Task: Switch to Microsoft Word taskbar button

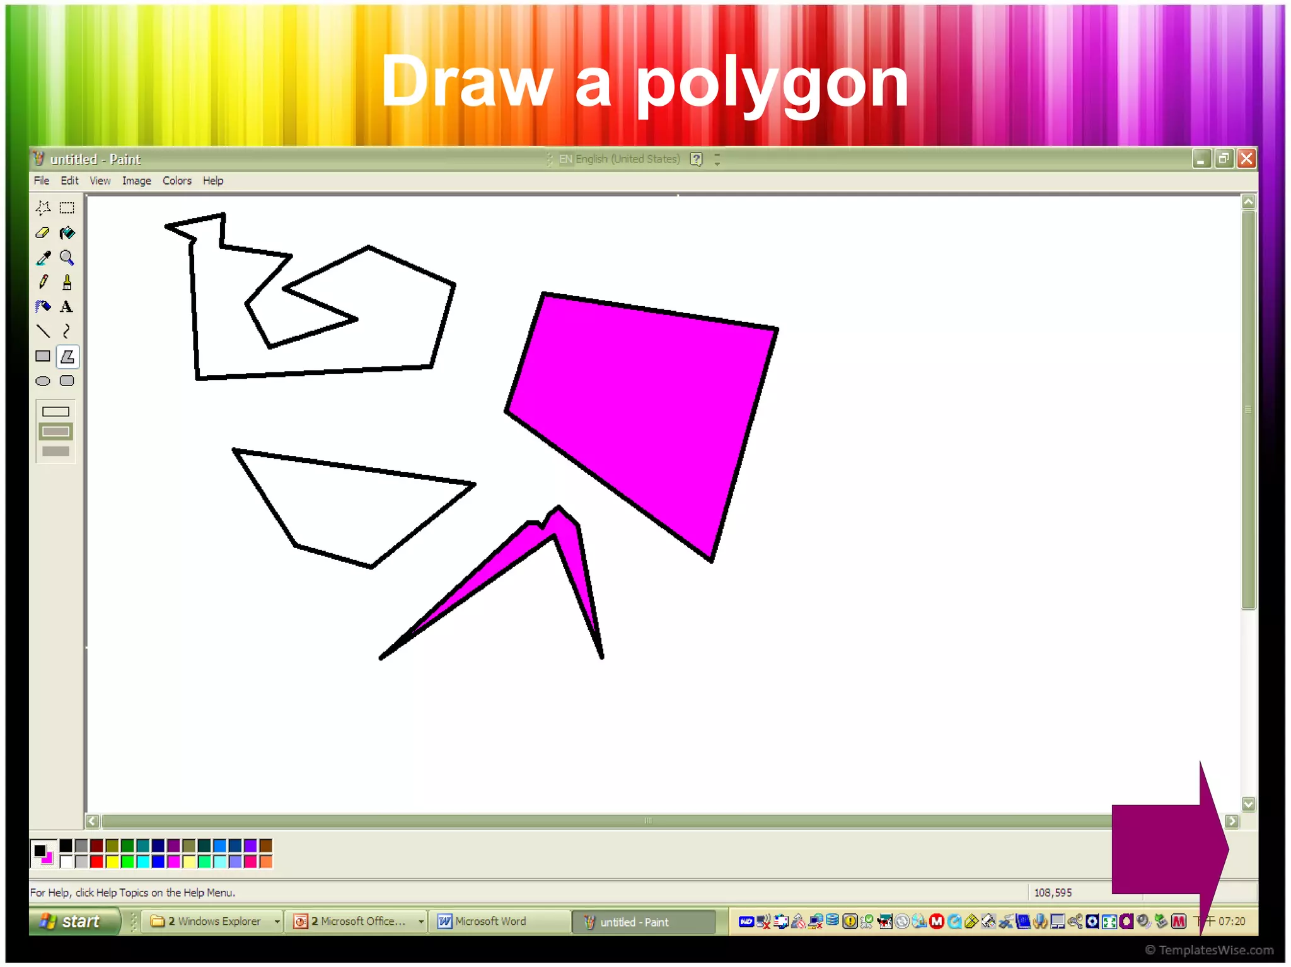Action: click(490, 922)
